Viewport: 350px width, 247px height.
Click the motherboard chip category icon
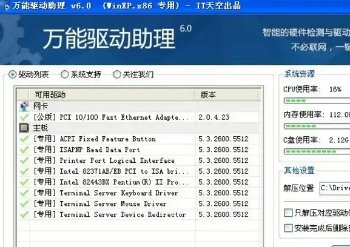[x=24, y=128]
